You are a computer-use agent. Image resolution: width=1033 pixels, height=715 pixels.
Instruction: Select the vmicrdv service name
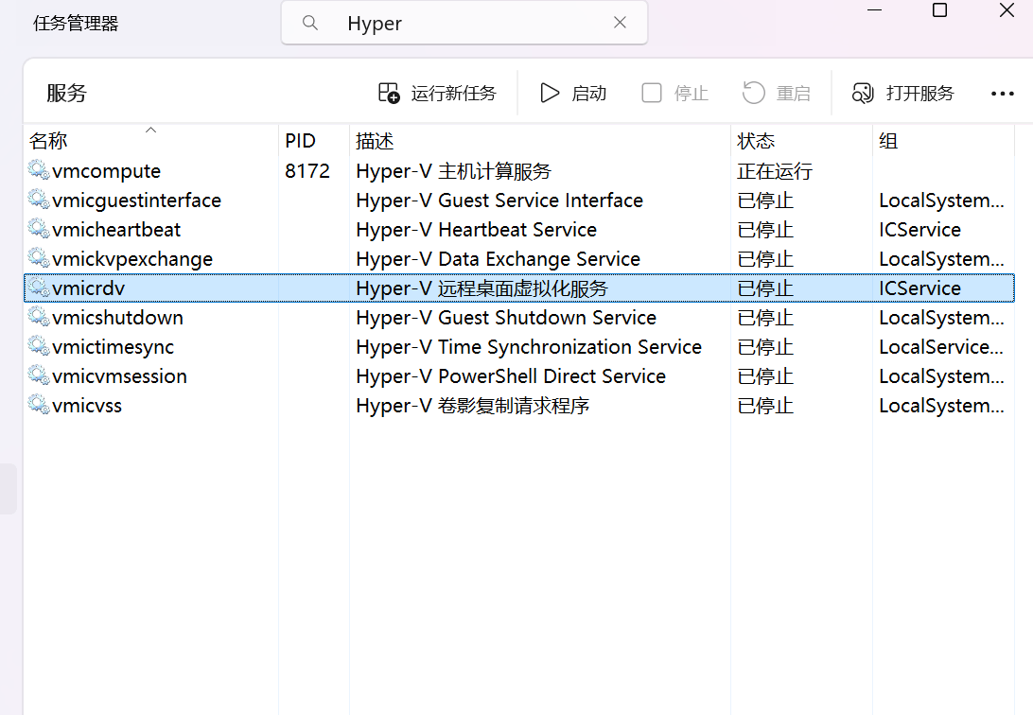(88, 288)
